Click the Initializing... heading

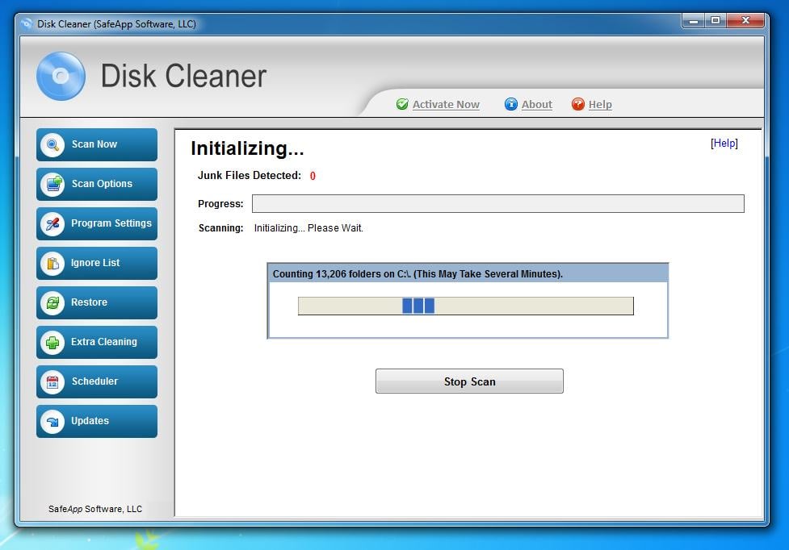coord(247,148)
